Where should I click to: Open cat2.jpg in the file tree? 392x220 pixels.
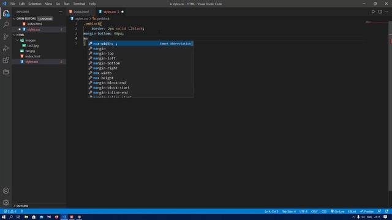[32, 46]
